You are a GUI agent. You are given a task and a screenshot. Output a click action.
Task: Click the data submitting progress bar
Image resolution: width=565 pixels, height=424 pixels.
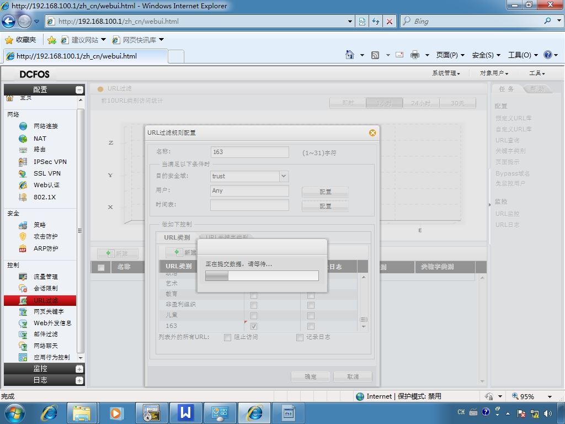click(x=262, y=276)
